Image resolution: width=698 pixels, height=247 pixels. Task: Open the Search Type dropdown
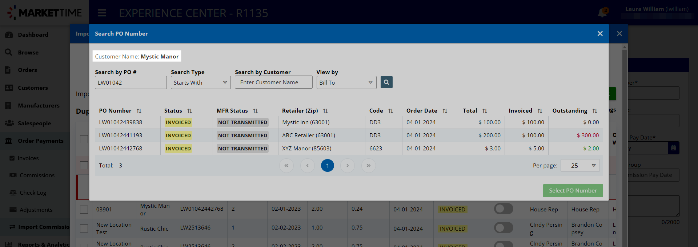pos(201,82)
